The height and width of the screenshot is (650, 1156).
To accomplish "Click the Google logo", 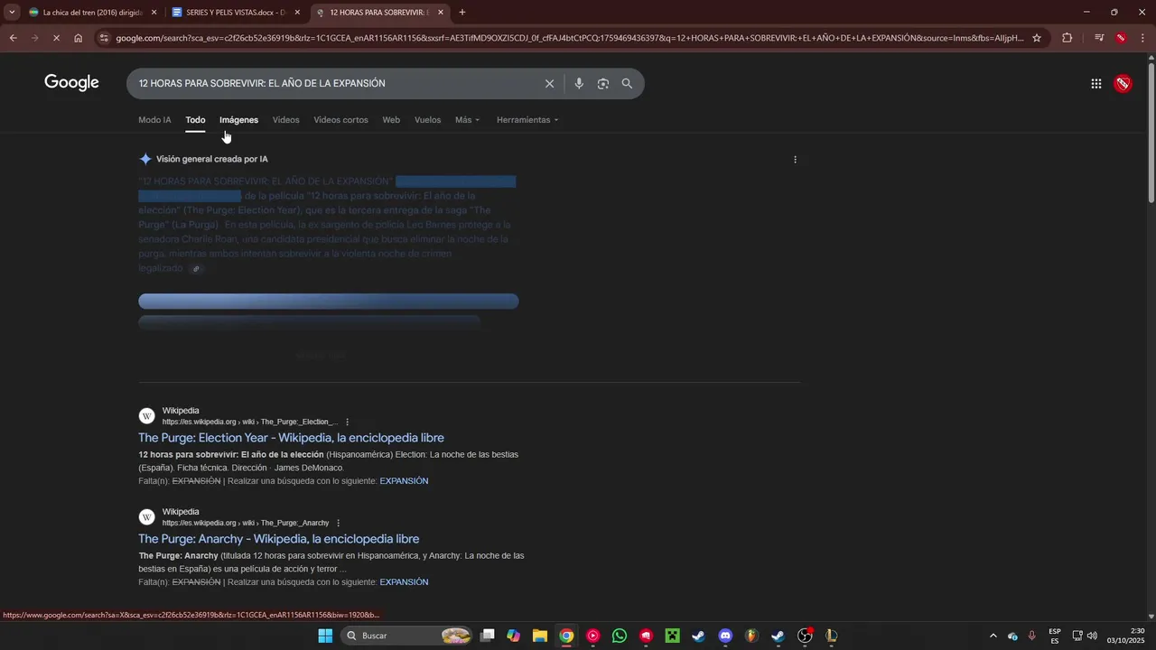I will (x=71, y=83).
